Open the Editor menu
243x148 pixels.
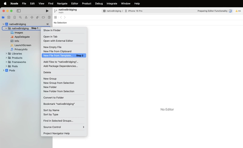click(x=74, y=3)
